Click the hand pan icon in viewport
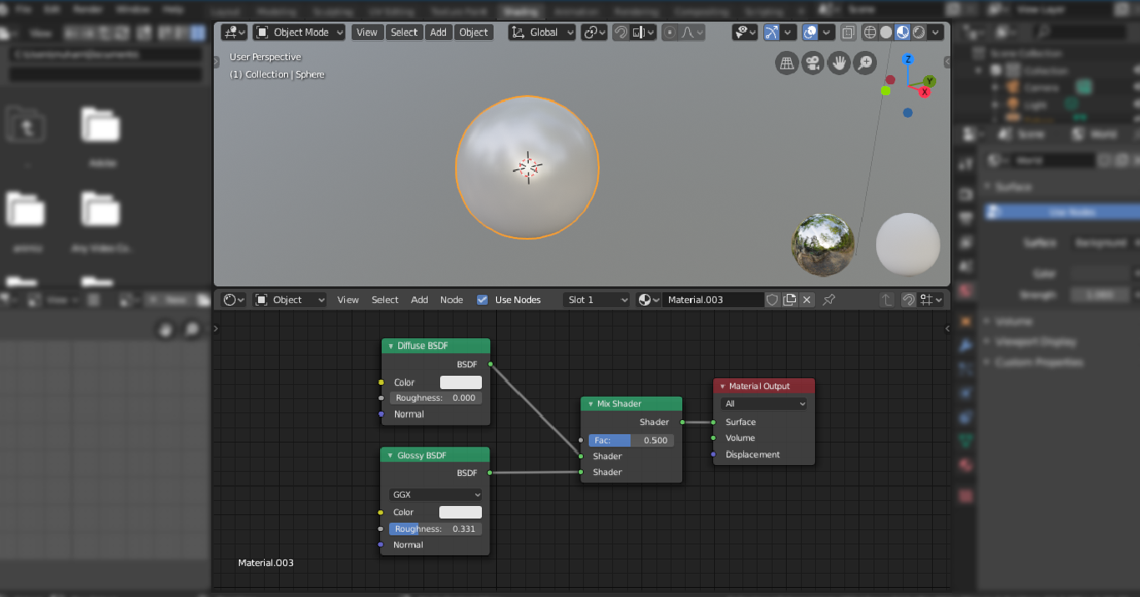This screenshot has height=597, width=1140. click(x=839, y=63)
